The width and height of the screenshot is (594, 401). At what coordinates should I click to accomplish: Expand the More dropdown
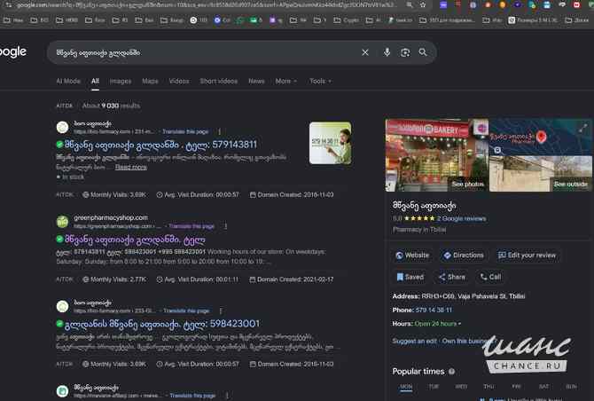(x=286, y=81)
